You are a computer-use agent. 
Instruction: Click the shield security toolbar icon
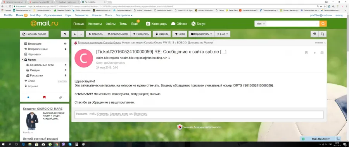pyautogui.click(x=314, y=34)
